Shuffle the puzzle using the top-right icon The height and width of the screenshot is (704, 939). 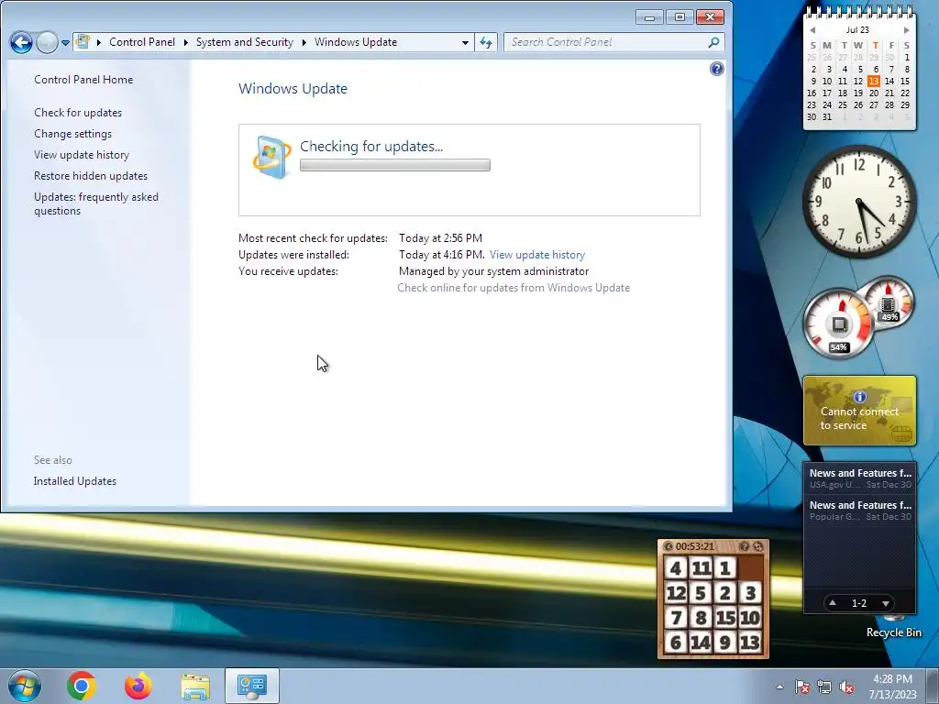click(x=758, y=546)
